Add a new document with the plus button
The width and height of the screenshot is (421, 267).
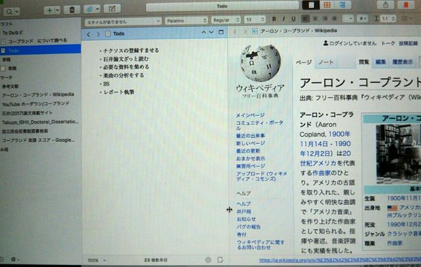[49, 11]
